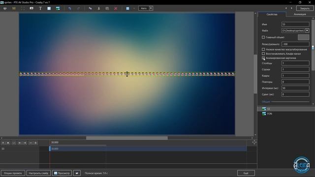Screen dimensions: 315x177
Task: Go to previous slide arrow
Action: click(x=286, y=8)
